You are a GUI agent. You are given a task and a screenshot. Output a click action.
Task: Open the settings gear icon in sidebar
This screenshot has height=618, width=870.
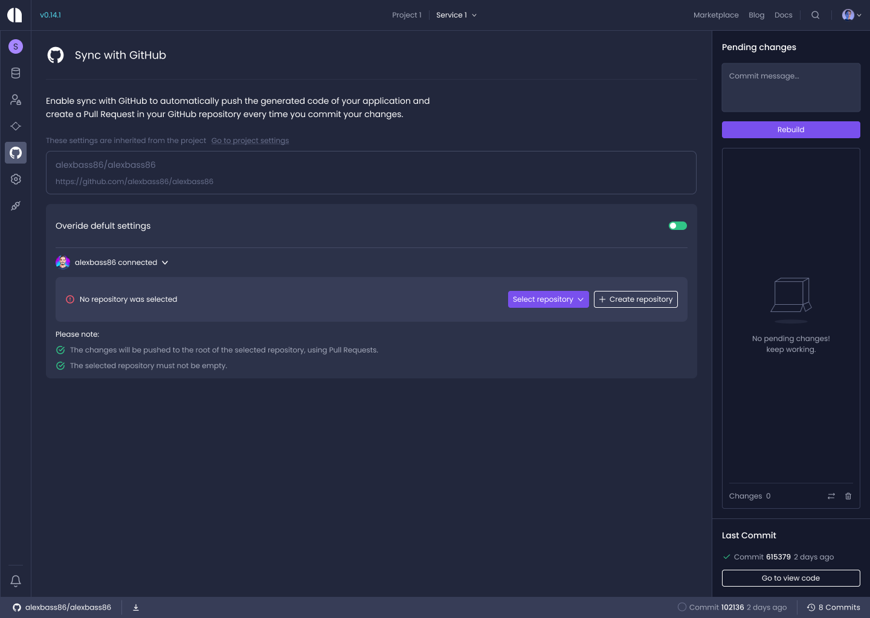(16, 179)
